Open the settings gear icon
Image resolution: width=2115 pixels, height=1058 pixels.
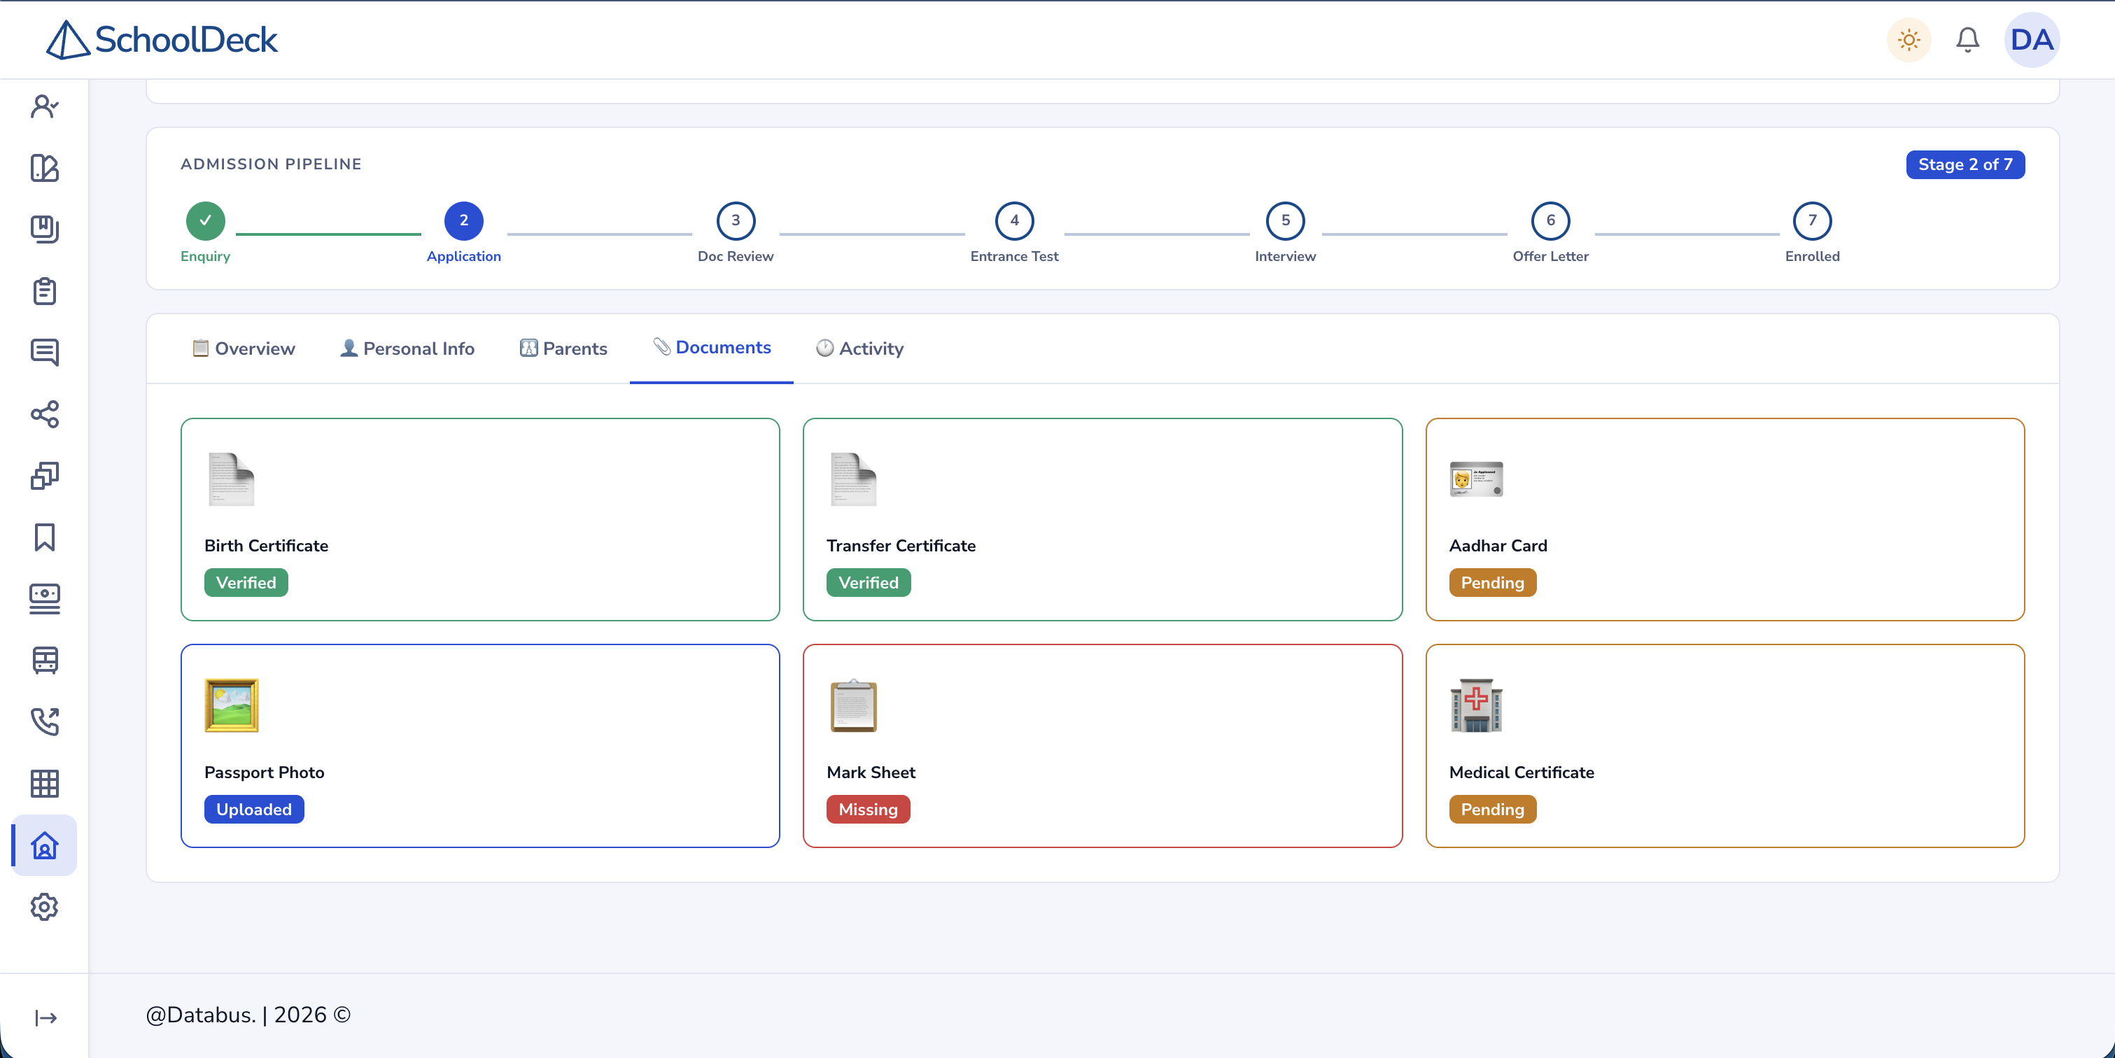[x=43, y=907]
